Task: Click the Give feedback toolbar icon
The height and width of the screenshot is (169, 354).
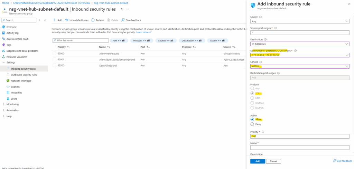Action: (x=123, y=20)
